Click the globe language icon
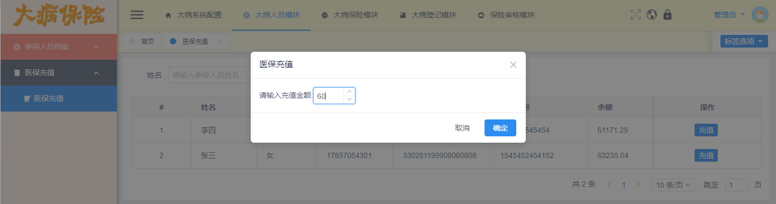Screen dimensions: 776x204 pyautogui.click(x=652, y=15)
